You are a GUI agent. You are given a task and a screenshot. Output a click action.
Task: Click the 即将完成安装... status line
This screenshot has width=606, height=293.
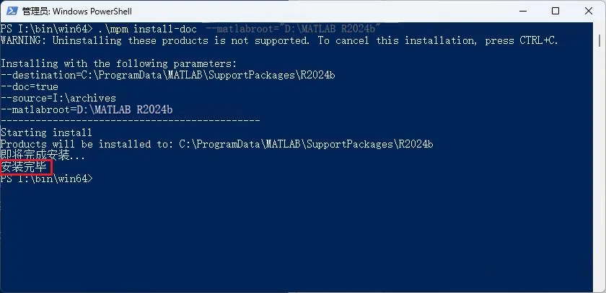[43, 155]
